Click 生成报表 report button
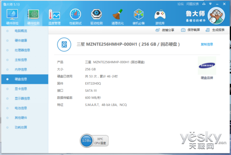Screen dimensions: 231x155 (x=215, y=30)
